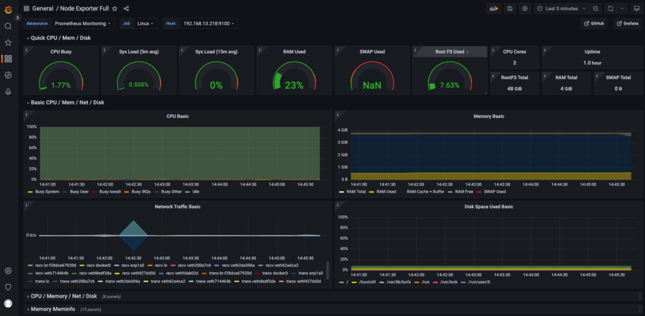
Task: Click the Network Traffic legend scrollbar
Action: [x=328, y=271]
